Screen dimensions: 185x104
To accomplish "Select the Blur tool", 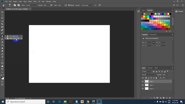I will 2,48.
